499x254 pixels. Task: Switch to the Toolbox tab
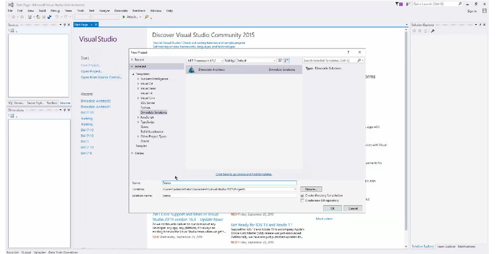pos(52,103)
